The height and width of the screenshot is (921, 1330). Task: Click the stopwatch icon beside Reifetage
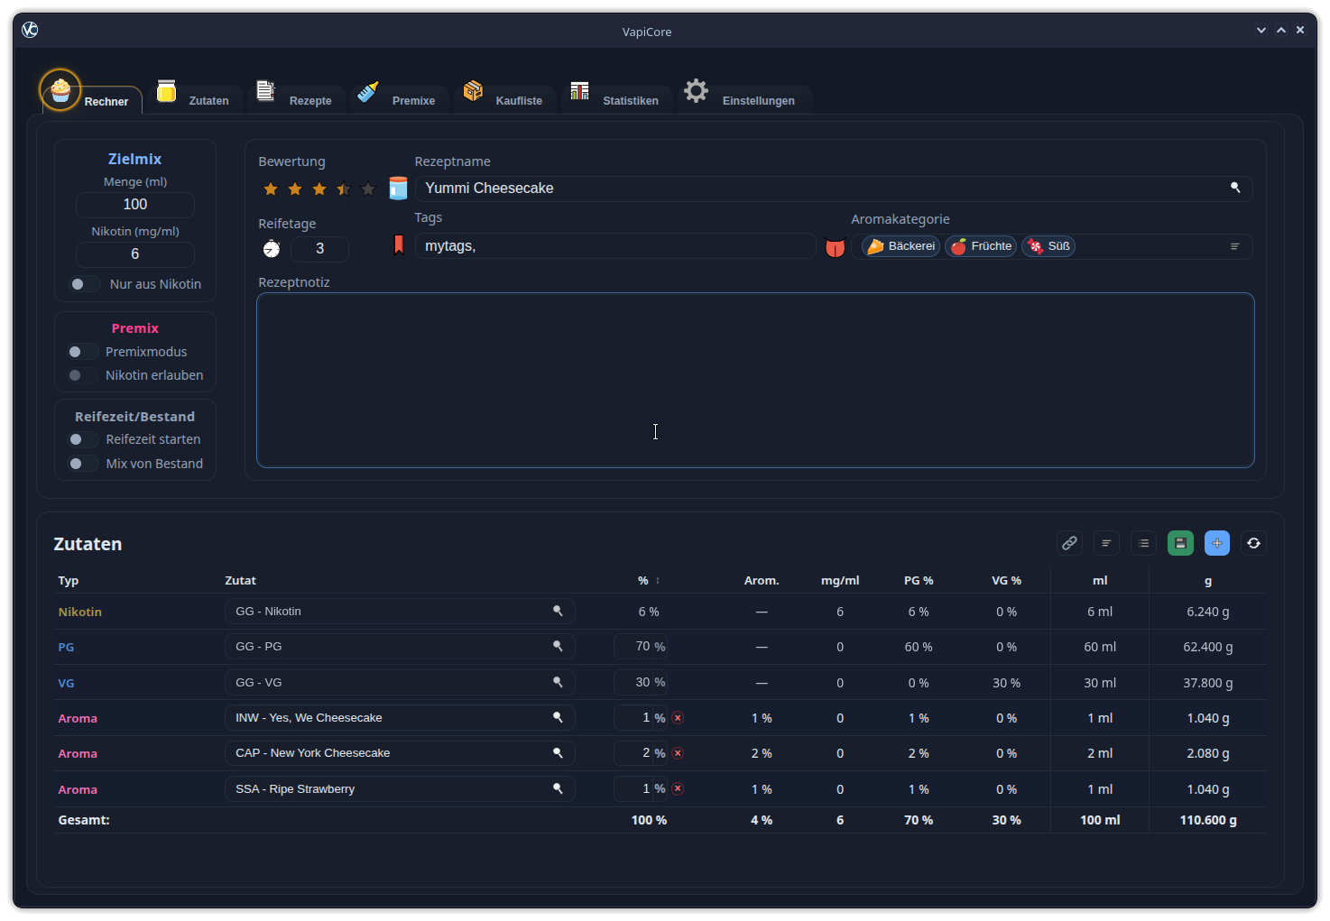(x=272, y=249)
